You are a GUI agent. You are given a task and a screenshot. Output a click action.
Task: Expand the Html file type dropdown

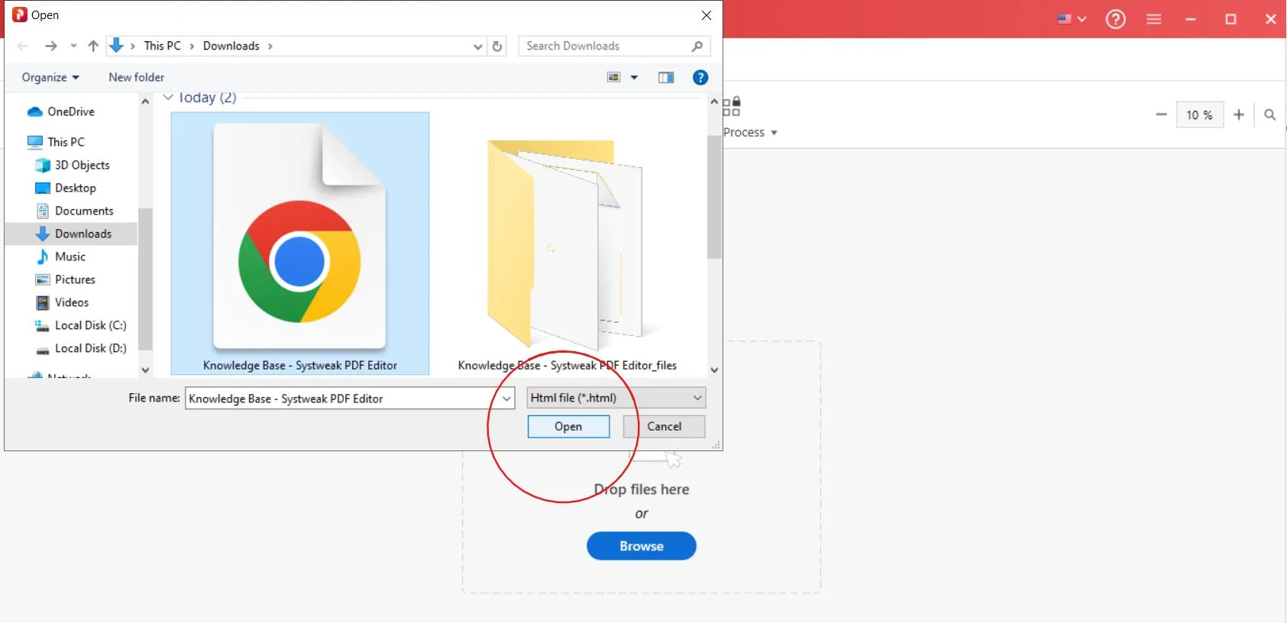pyautogui.click(x=697, y=398)
